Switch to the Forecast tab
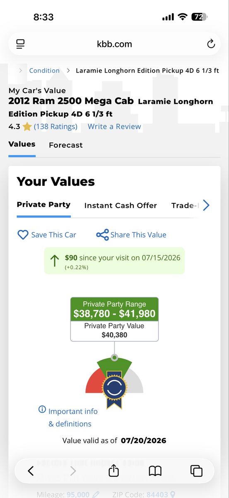 66,145
